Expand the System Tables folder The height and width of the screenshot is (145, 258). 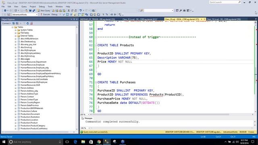15,30
